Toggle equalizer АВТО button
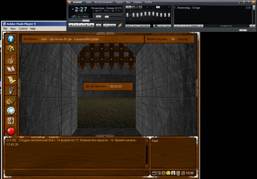 pos(135,26)
